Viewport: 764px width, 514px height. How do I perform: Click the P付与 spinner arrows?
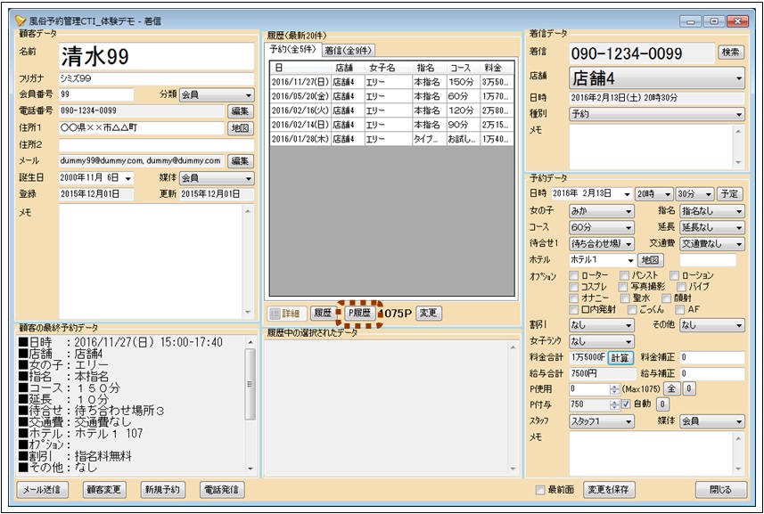coord(613,404)
